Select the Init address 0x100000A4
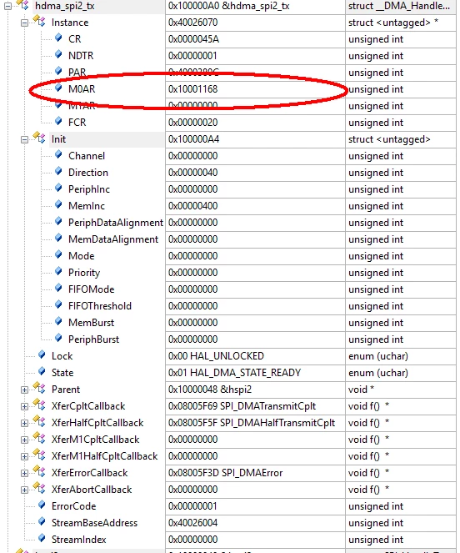 [193, 139]
